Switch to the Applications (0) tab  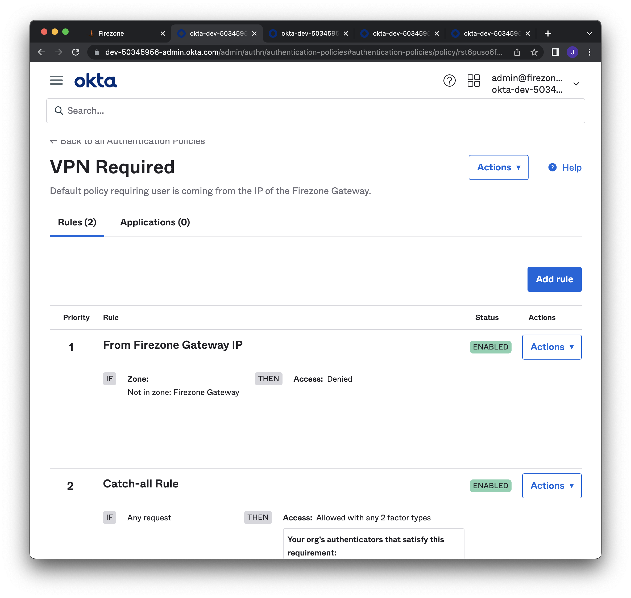click(x=155, y=222)
